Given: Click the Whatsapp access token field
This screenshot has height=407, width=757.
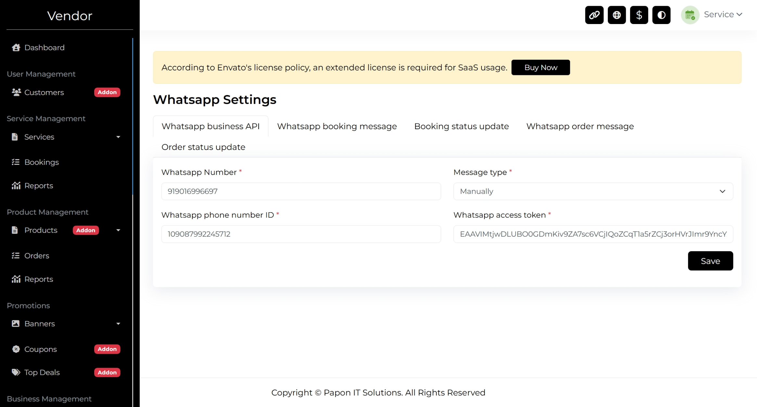Looking at the screenshot, I should [x=593, y=234].
